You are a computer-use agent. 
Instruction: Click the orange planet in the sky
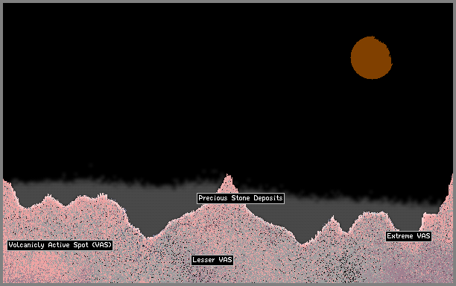click(371, 57)
